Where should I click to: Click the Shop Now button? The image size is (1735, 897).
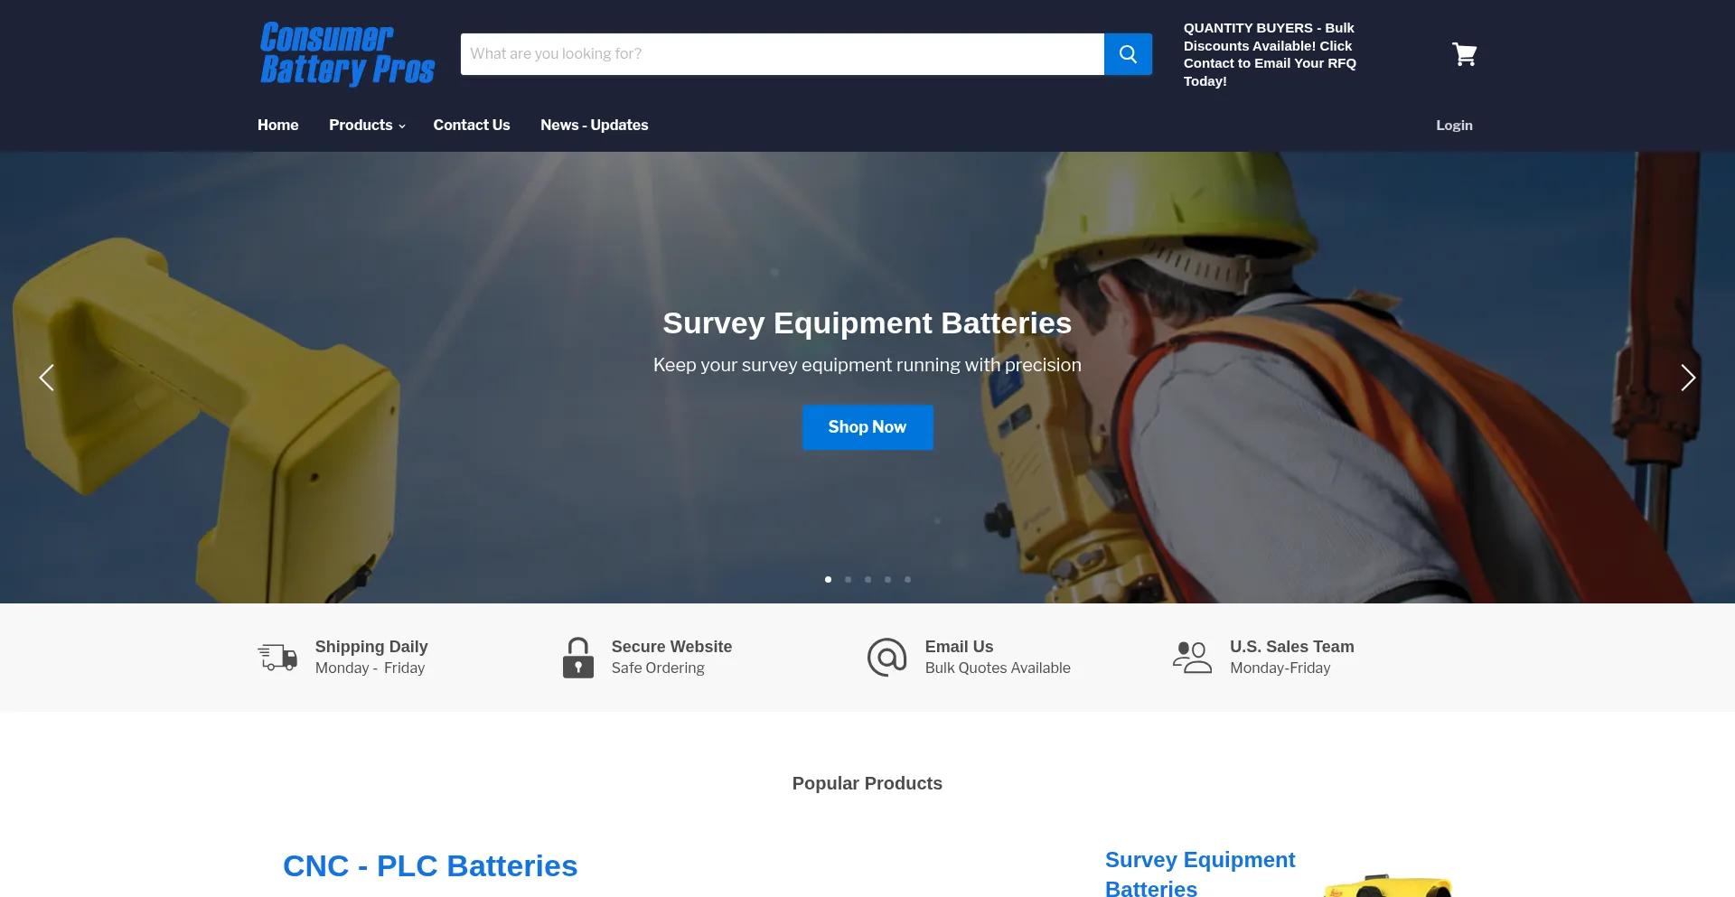coord(867,426)
